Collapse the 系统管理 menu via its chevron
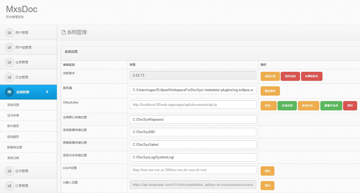Viewport: 360px width, 193px height. [47, 92]
